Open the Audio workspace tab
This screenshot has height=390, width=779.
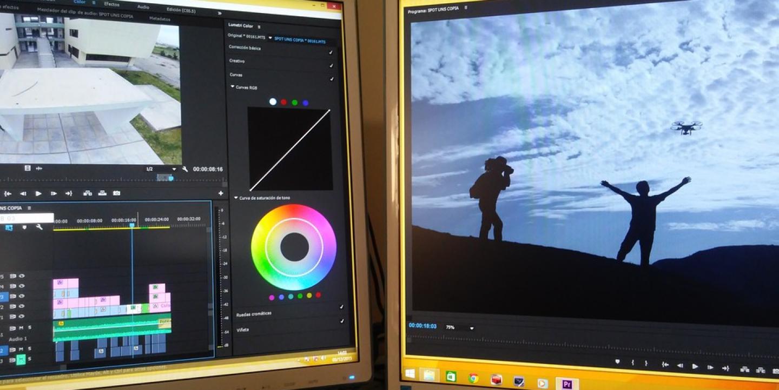(x=143, y=7)
